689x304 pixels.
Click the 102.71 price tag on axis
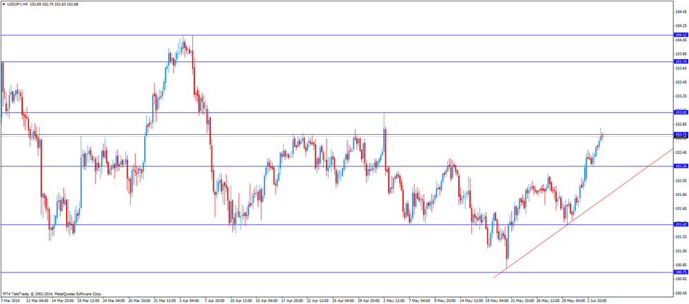click(680, 134)
